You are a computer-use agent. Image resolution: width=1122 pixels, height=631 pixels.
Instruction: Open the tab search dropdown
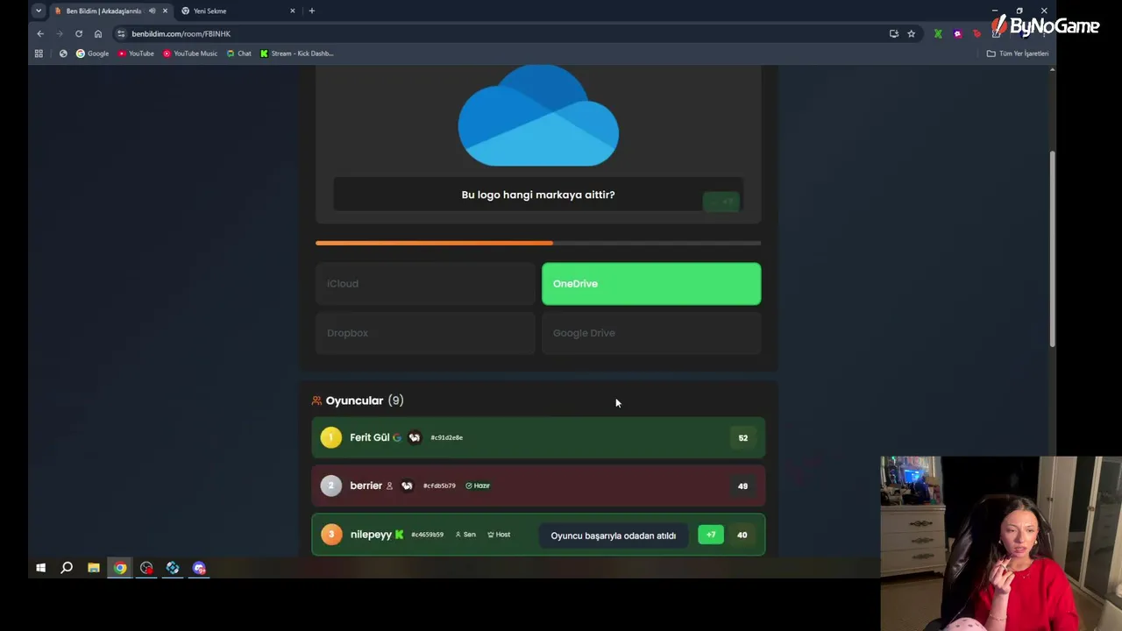[39, 11]
